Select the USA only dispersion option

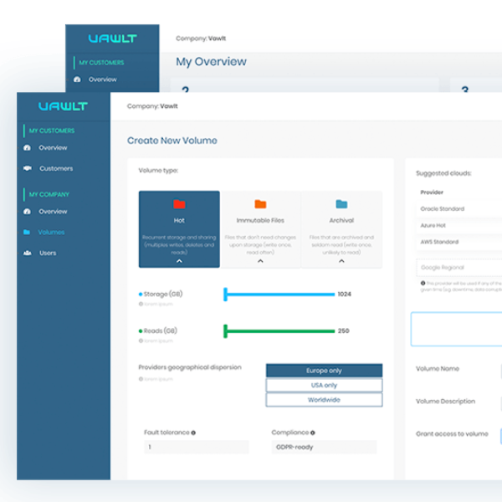pyautogui.click(x=324, y=386)
